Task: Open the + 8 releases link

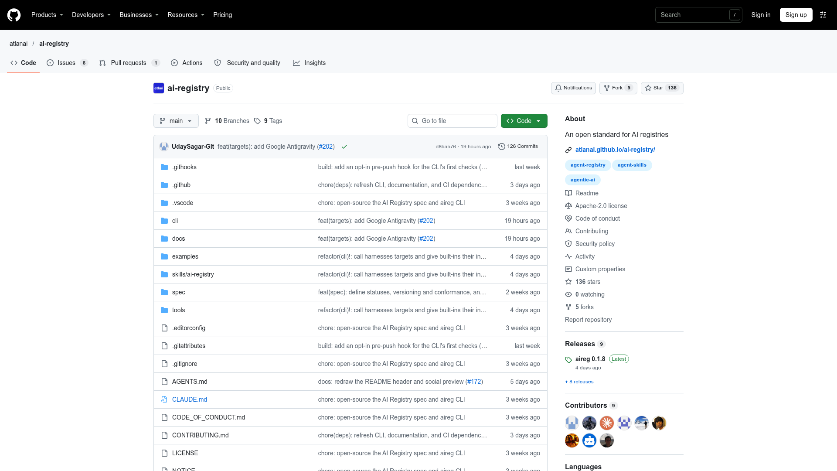Action: coord(579,382)
